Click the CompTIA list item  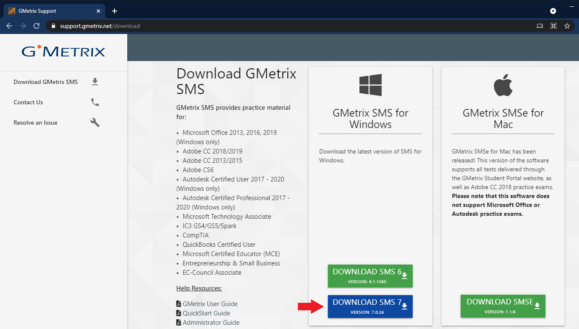[196, 235]
